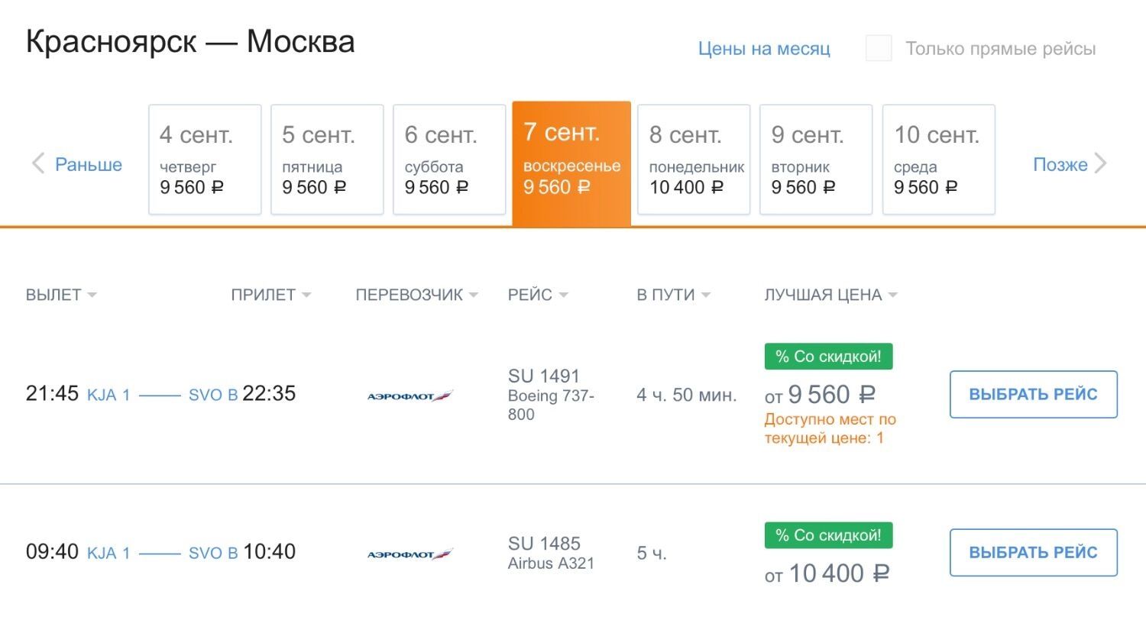Sort by ЛУЧШАЯ ЦЕНА column arrow
The height and width of the screenshot is (620, 1146).
pos(892,295)
